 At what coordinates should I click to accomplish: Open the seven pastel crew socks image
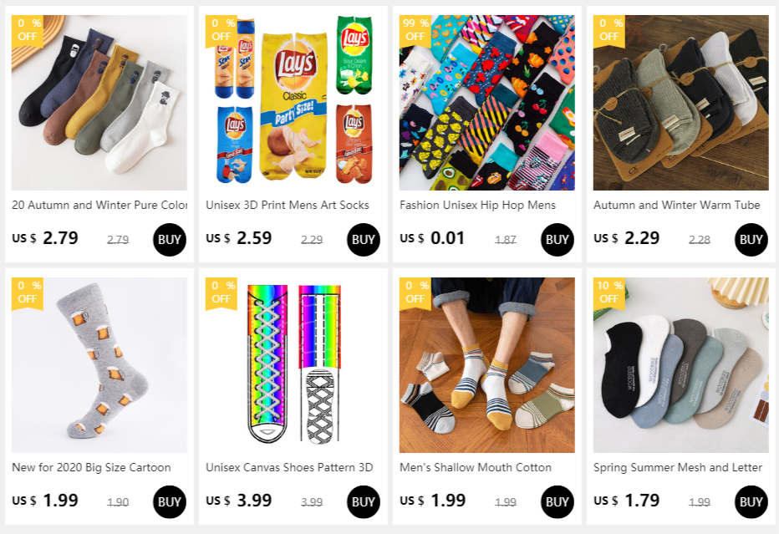coord(99,102)
